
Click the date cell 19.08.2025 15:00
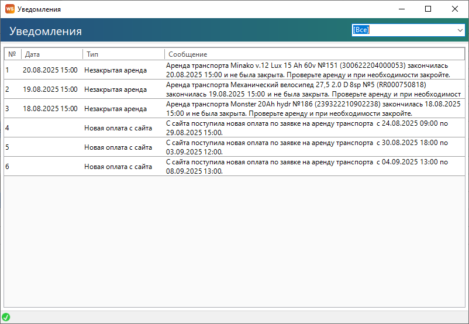[50, 89]
